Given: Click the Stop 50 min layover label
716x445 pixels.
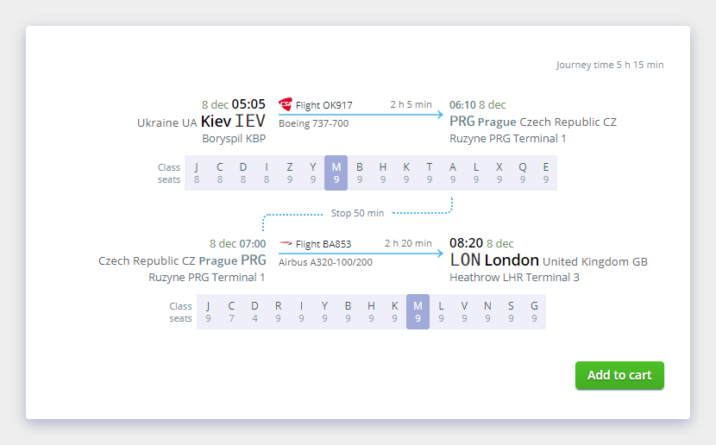Looking at the screenshot, I should (x=357, y=213).
